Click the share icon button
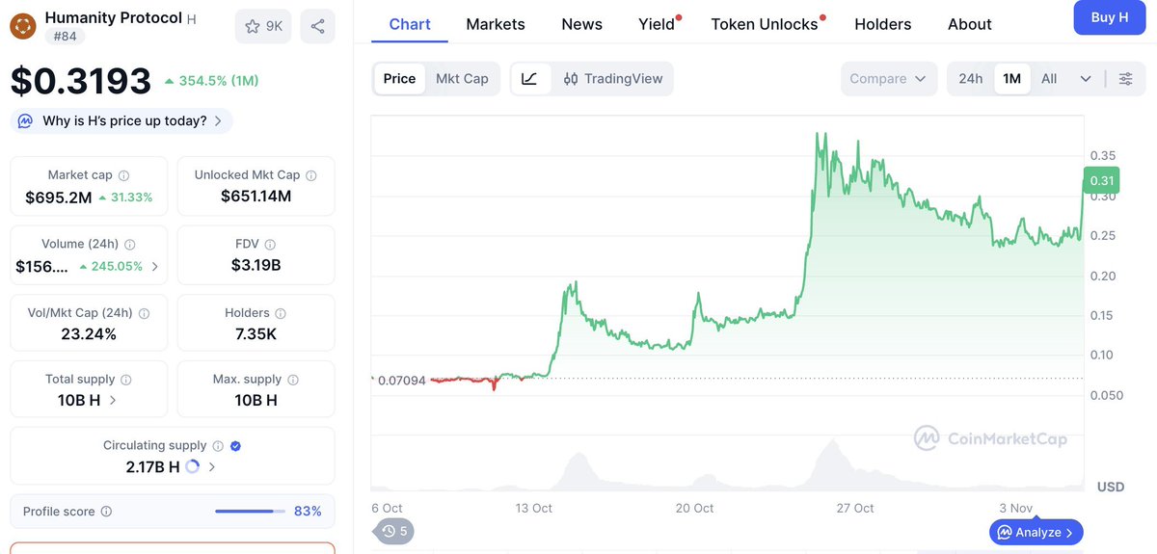This screenshot has width=1157, height=554. point(317,26)
